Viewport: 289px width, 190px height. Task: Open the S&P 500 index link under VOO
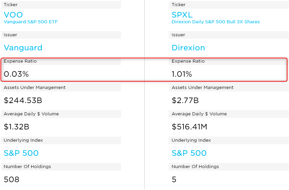(21, 153)
